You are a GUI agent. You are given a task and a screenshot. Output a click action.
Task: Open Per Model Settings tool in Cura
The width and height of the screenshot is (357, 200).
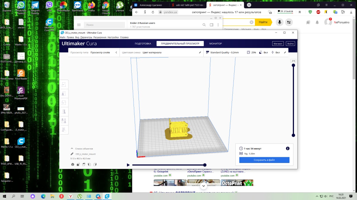click(64, 121)
